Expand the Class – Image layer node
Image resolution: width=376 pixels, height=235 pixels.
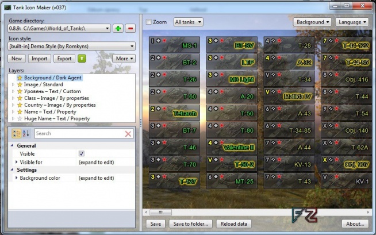13,98
